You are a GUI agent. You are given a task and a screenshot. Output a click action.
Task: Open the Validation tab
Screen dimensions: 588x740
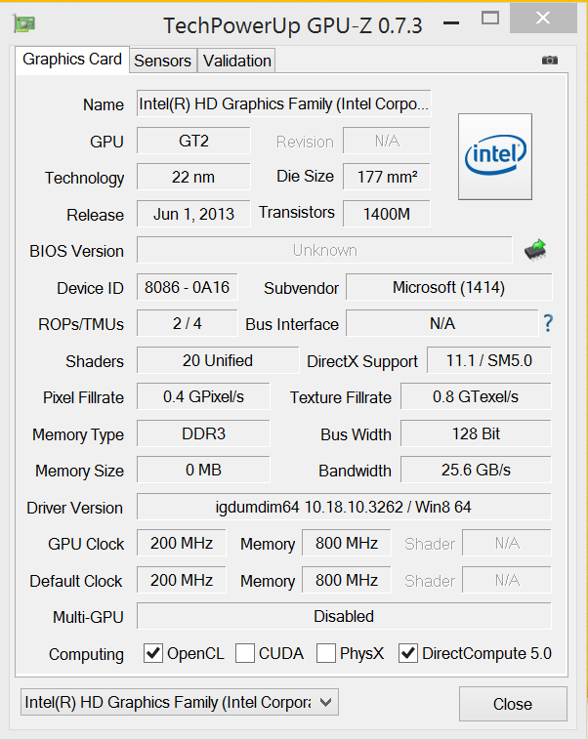click(x=236, y=61)
